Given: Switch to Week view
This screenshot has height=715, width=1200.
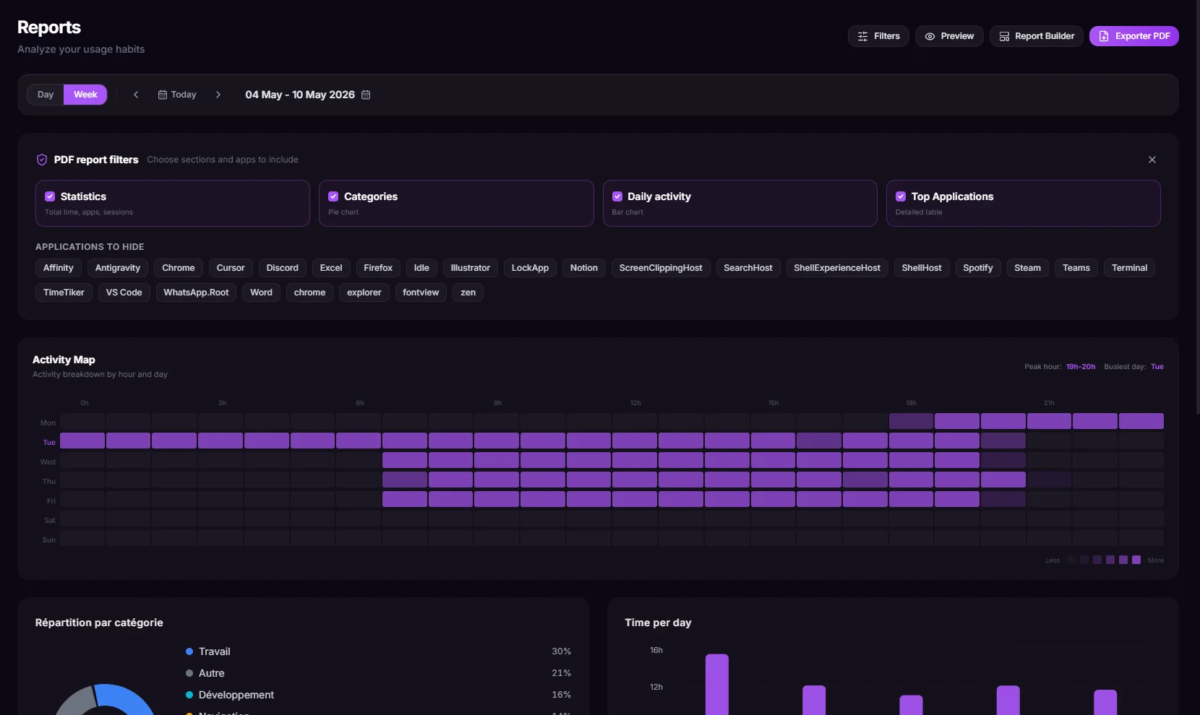Looking at the screenshot, I should pyautogui.click(x=85, y=95).
